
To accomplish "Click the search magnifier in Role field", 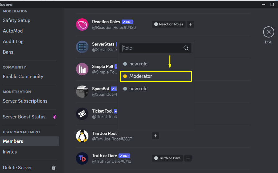I will click(186, 48).
